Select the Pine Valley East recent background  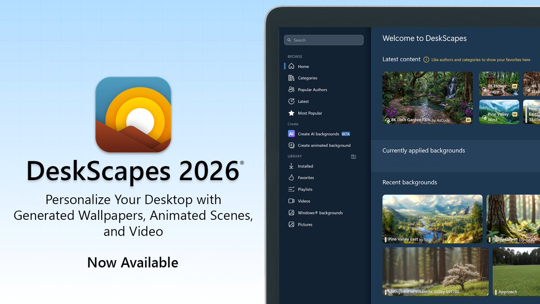pyautogui.click(x=432, y=219)
